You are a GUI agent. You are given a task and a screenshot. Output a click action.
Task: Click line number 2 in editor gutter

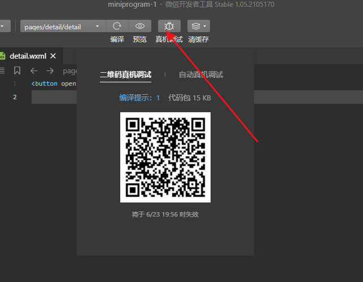(15, 97)
